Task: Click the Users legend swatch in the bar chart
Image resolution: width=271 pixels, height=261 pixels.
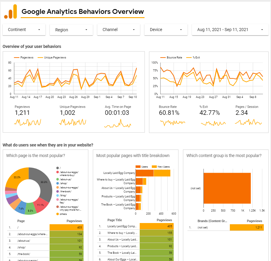Action: [138, 167]
